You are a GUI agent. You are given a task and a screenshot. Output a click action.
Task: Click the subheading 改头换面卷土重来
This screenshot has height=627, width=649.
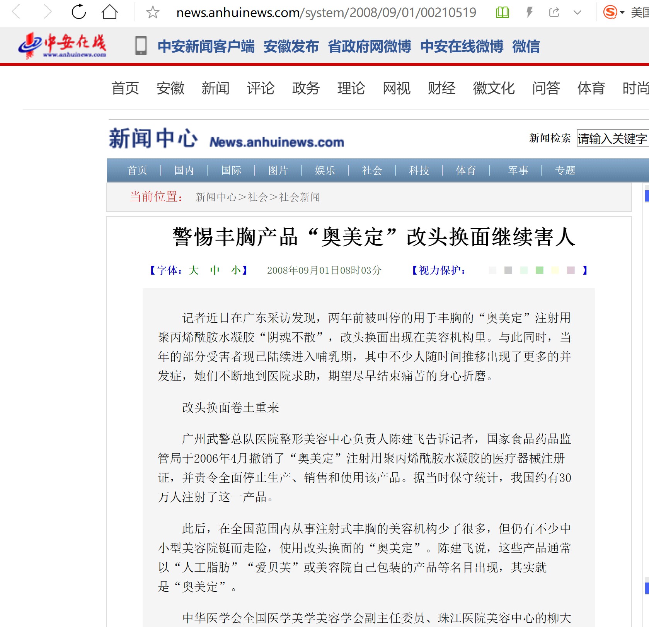230,407
